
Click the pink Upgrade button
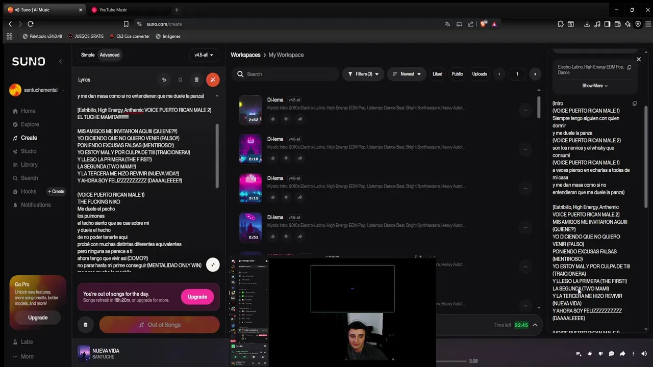(197, 297)
